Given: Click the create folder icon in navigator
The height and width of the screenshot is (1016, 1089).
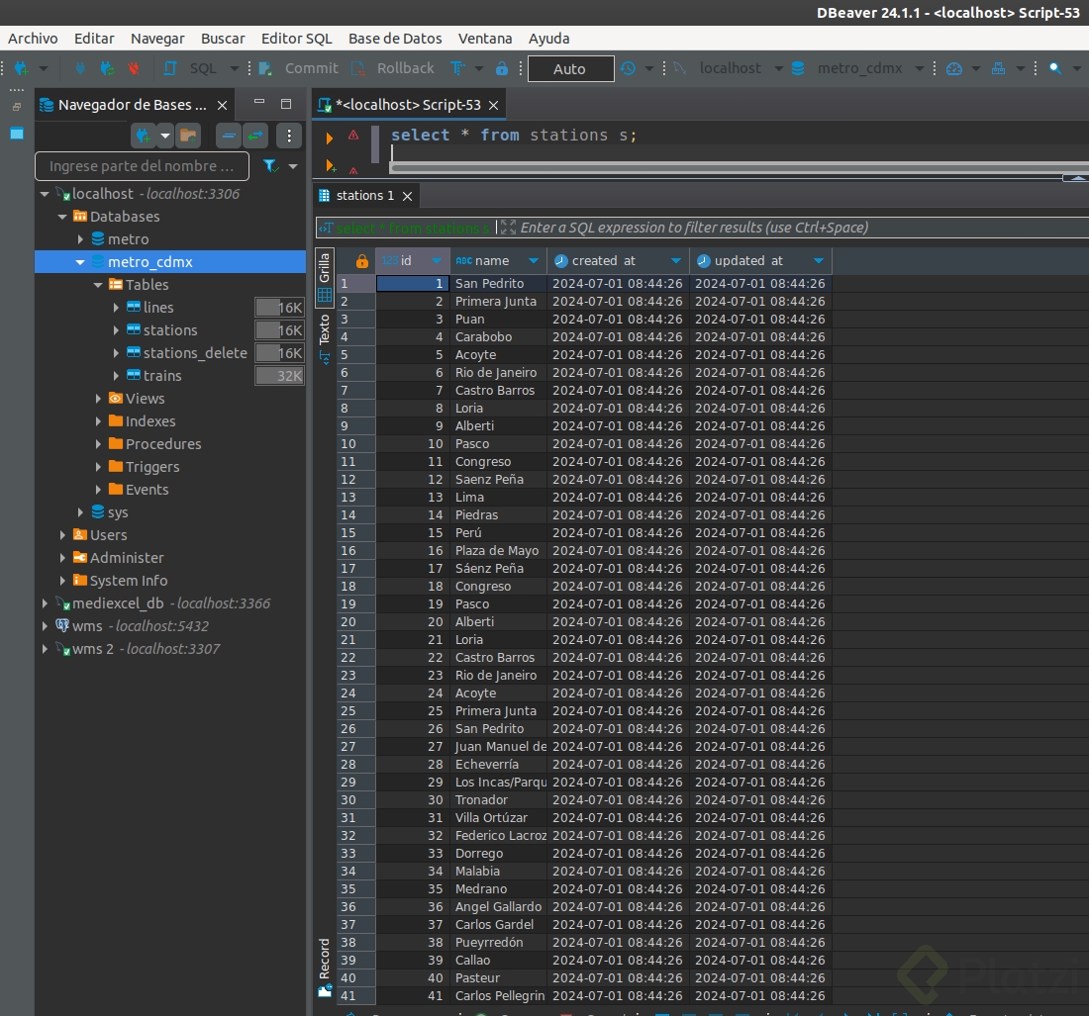Looking at the screenshot, I should 188,136.
